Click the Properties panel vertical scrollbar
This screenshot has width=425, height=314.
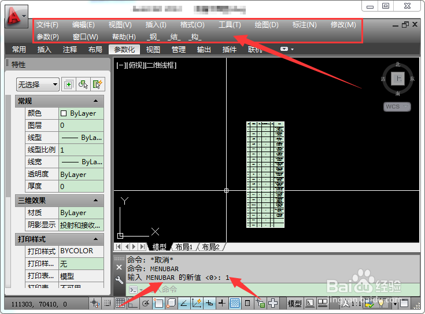[8, 191]
